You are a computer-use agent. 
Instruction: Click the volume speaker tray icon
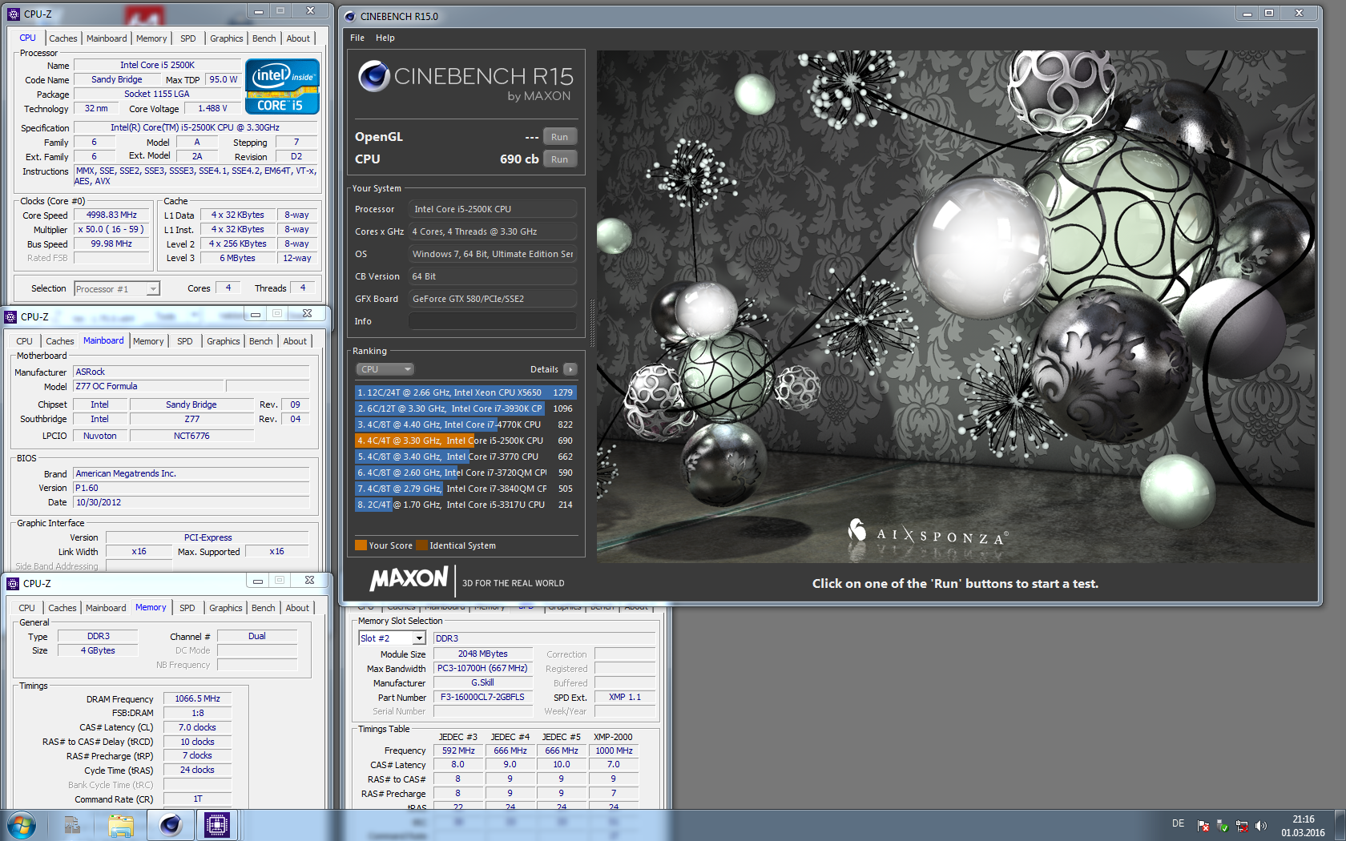tap(1261, 826)
